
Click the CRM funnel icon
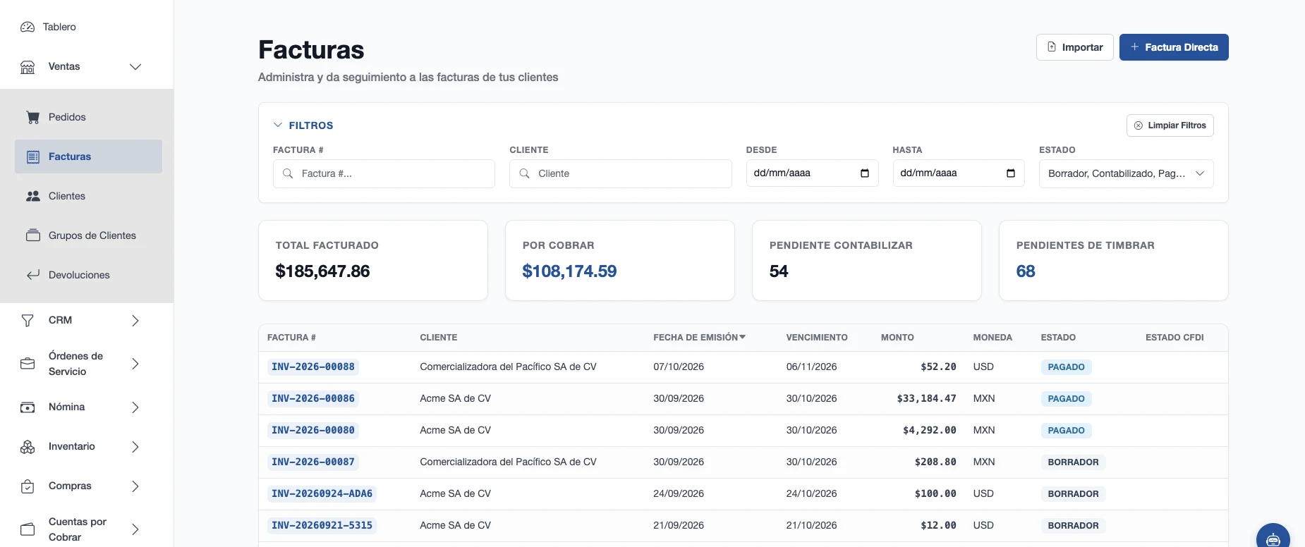click(28, 321)
